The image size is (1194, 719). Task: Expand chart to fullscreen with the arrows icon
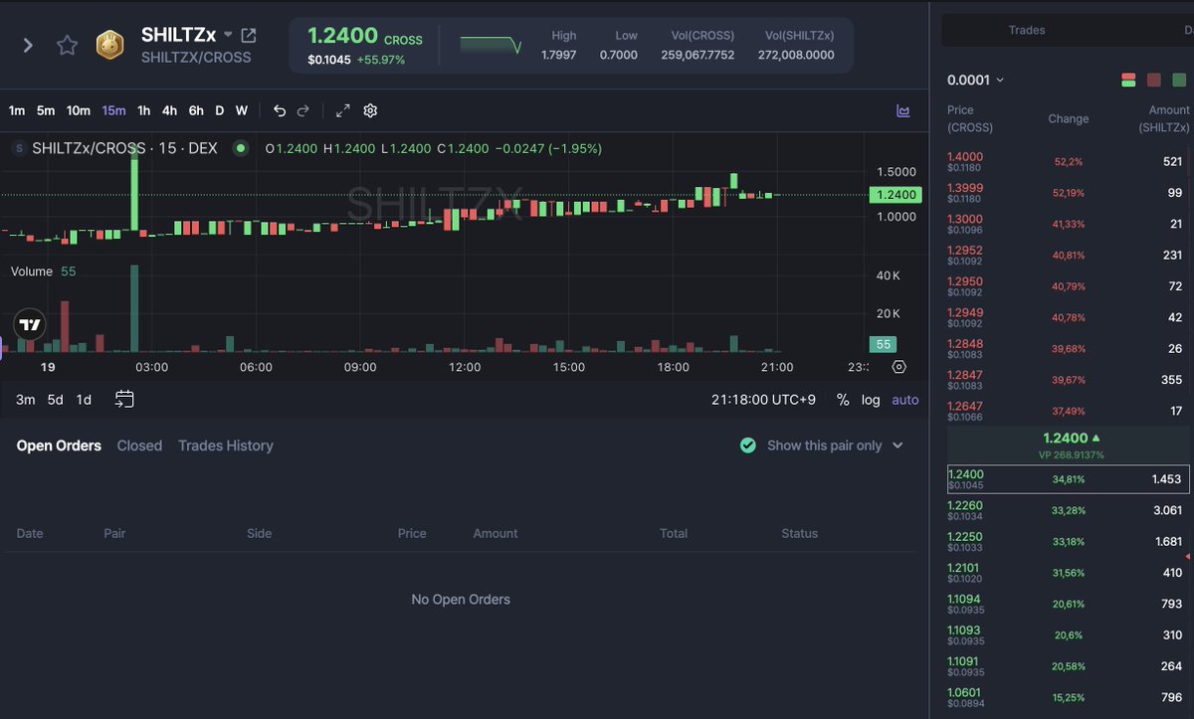(x=342, y=110)
